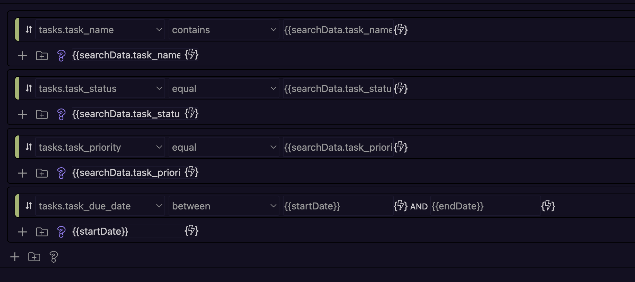Viewport: 635px width, 282px height.
Task: Open the tasks.task_priority column dropdown
Action: coord(100,147)
